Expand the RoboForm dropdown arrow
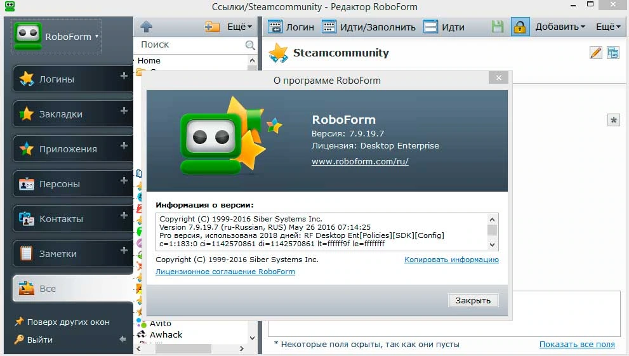 (96, 36)
